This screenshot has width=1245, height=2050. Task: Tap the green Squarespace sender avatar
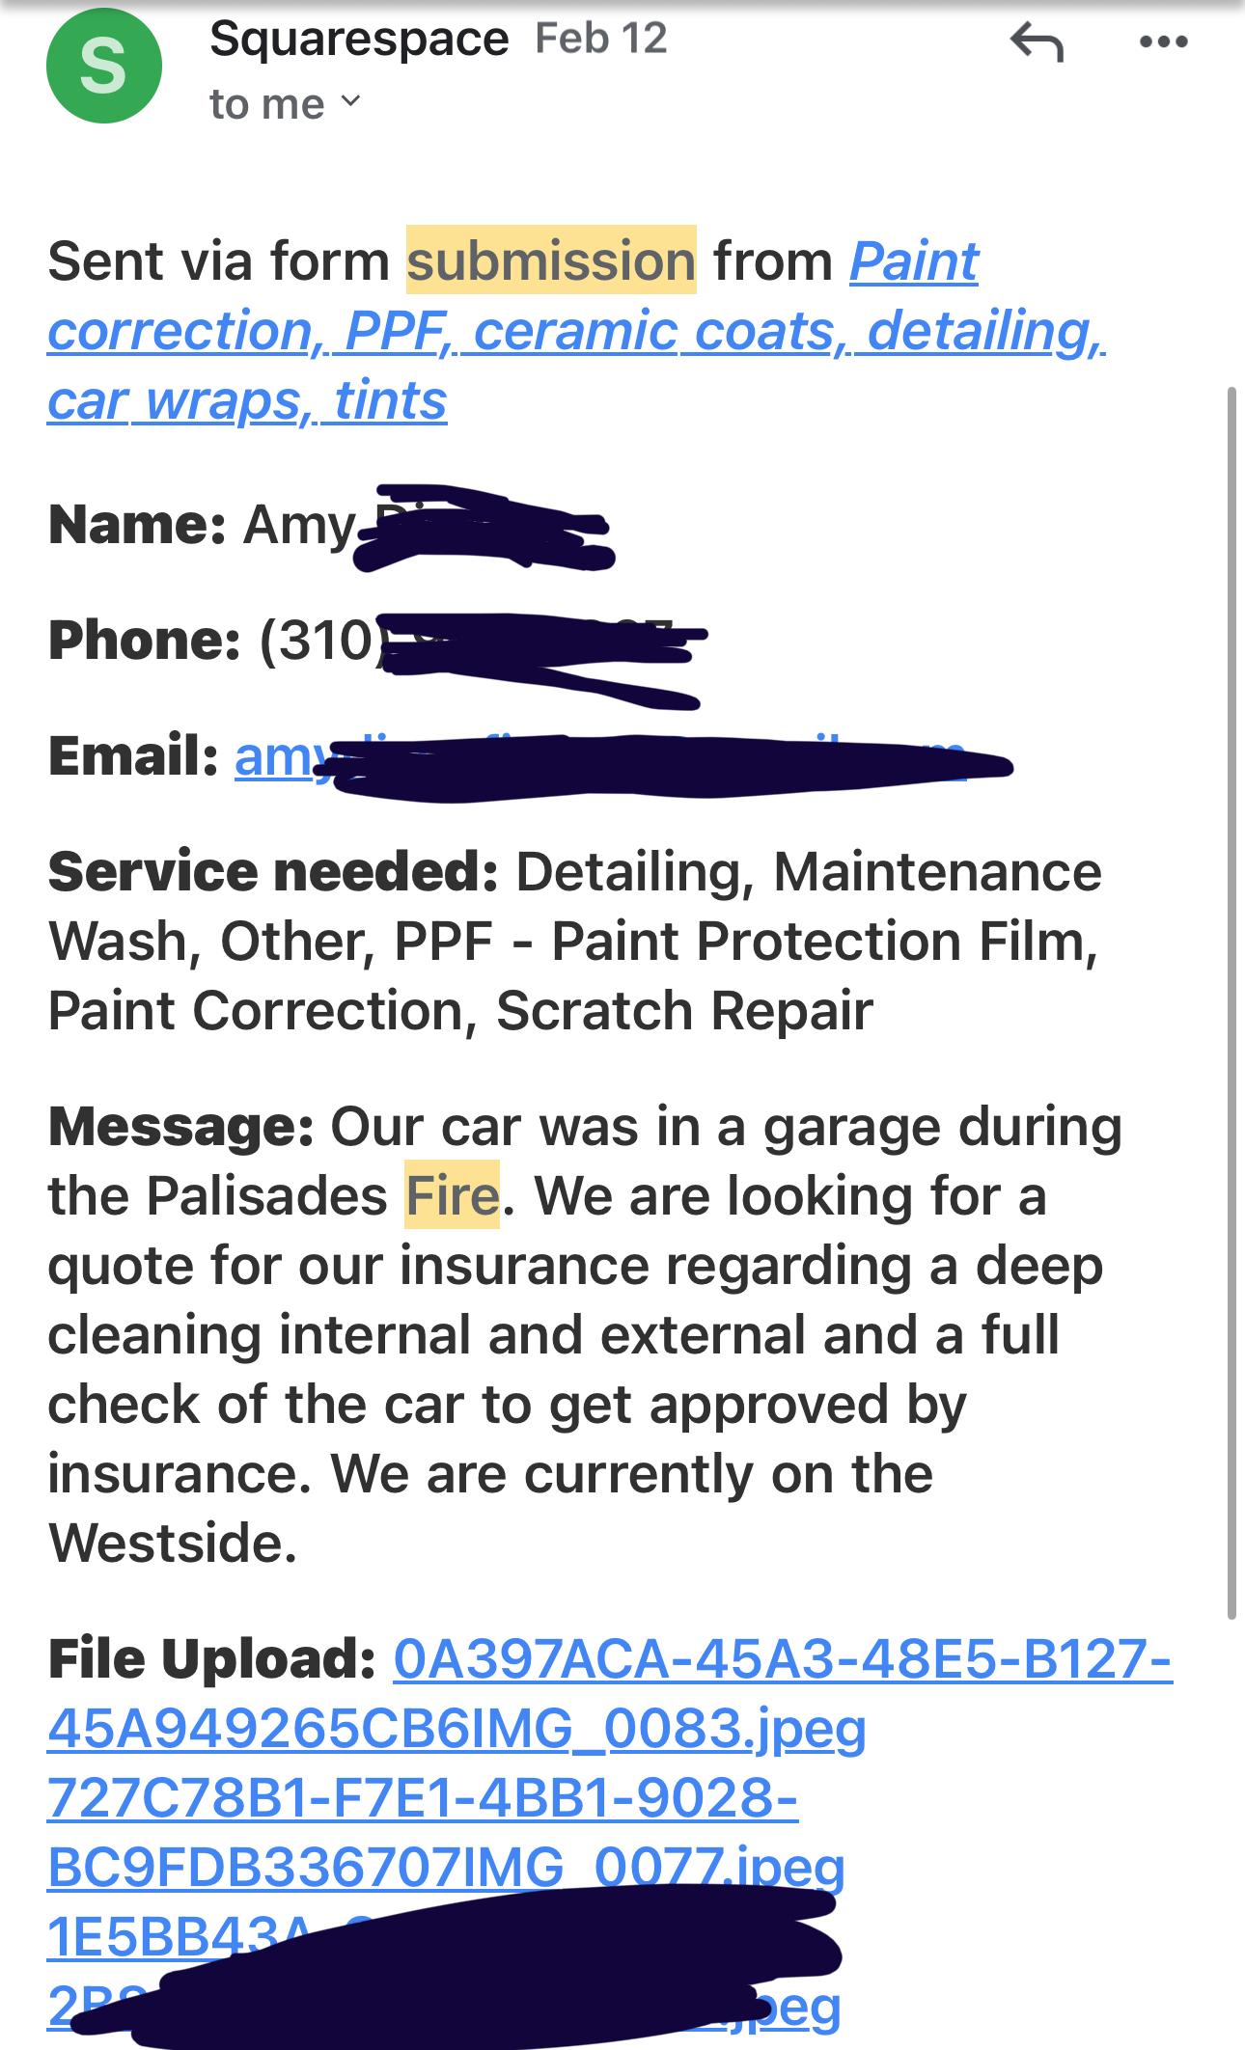103,66
